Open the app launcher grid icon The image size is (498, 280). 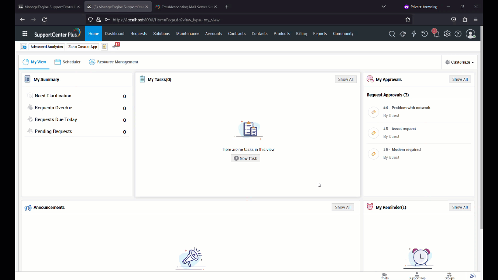25,34
